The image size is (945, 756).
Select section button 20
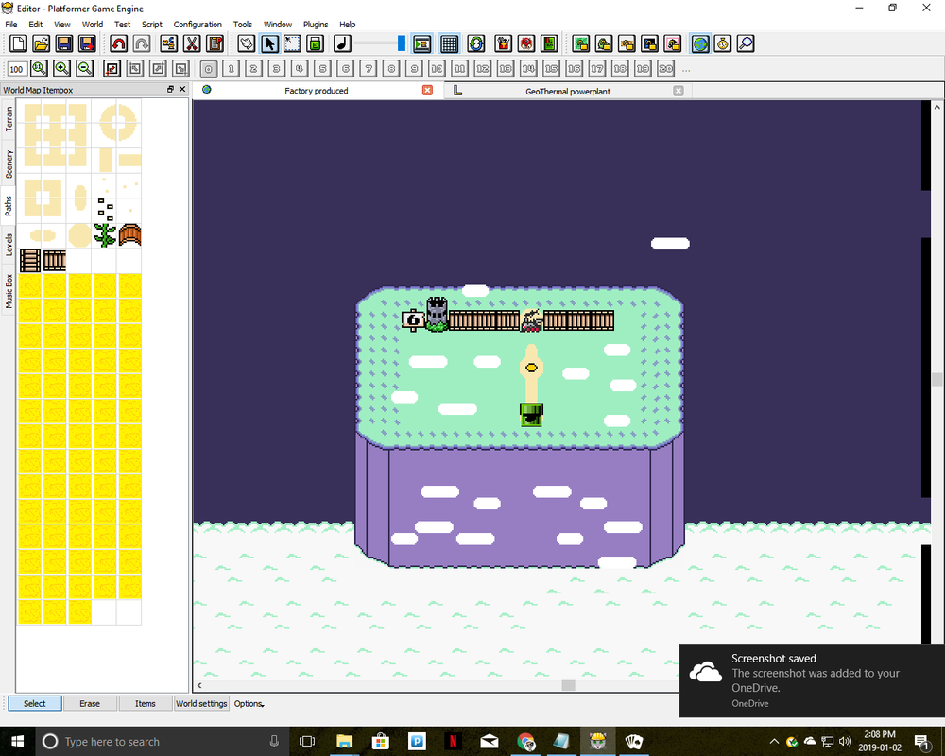click(666, 69)
